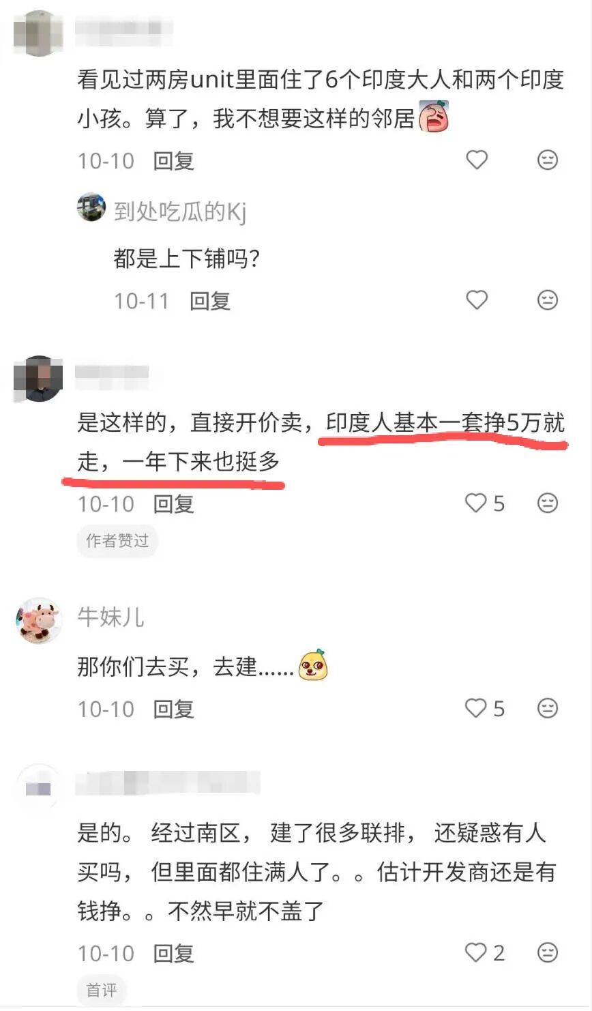Open 牛妹儿's cow avatar
The height and width of the screenshot is (1011, 592).
pyautogui.click(x=39, y=621)
